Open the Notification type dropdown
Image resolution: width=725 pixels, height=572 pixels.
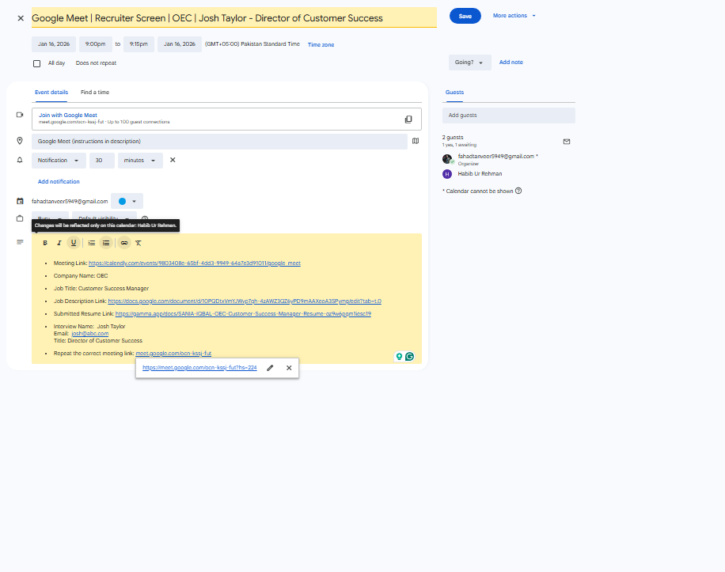pos(59,161)
